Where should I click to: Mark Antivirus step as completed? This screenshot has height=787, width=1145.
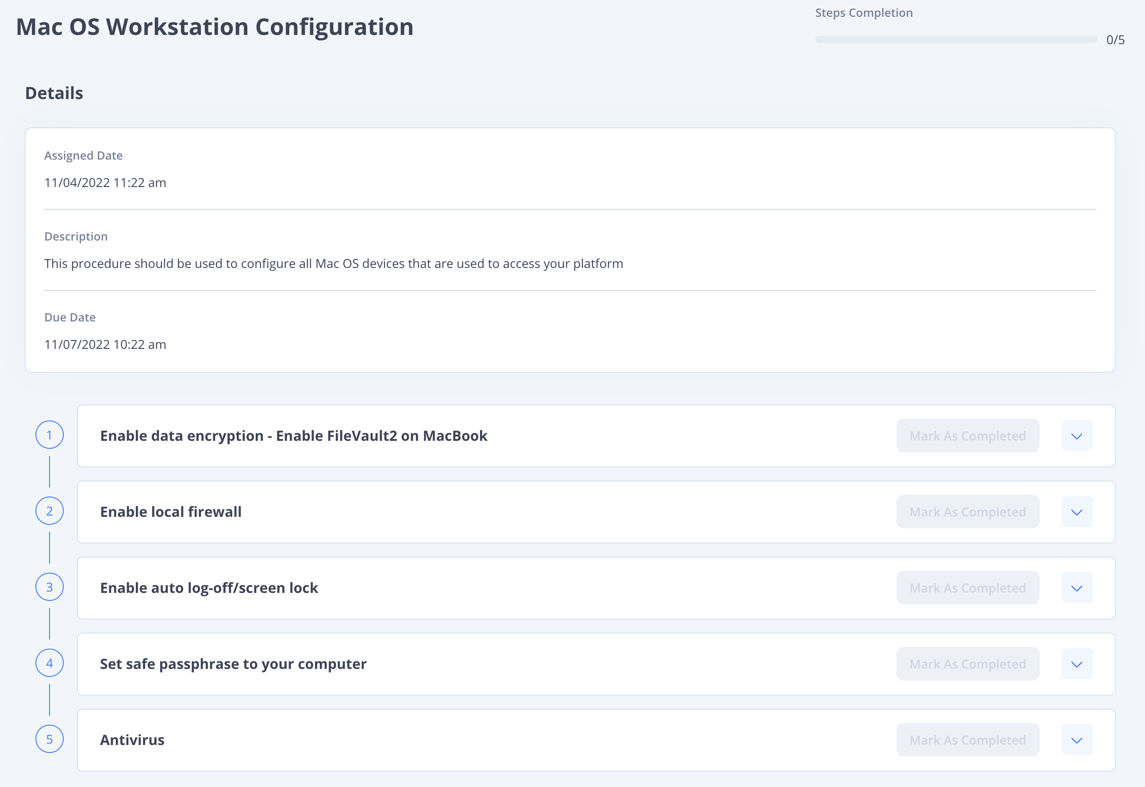(968, 740)
